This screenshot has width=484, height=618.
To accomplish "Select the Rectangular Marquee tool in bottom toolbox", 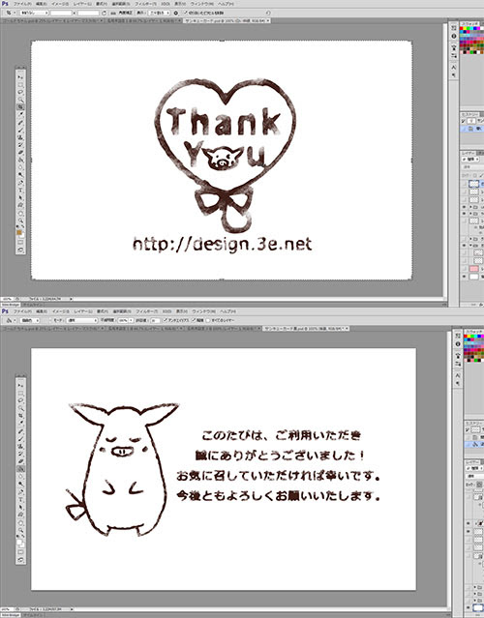I will [21, 393].
